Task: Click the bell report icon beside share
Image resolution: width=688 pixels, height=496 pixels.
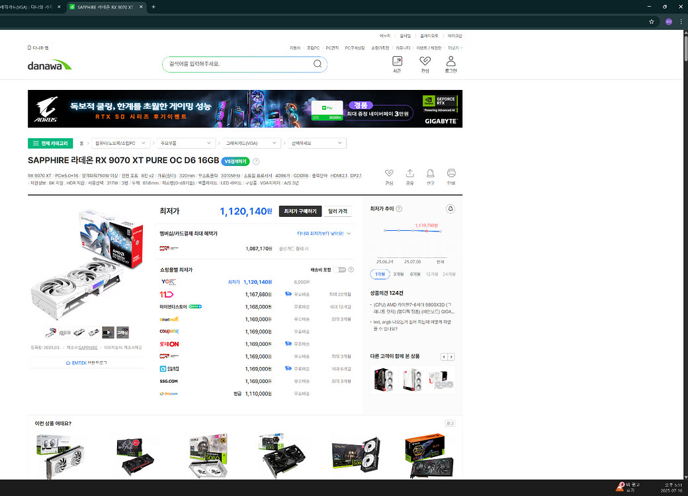Action: 431,173
